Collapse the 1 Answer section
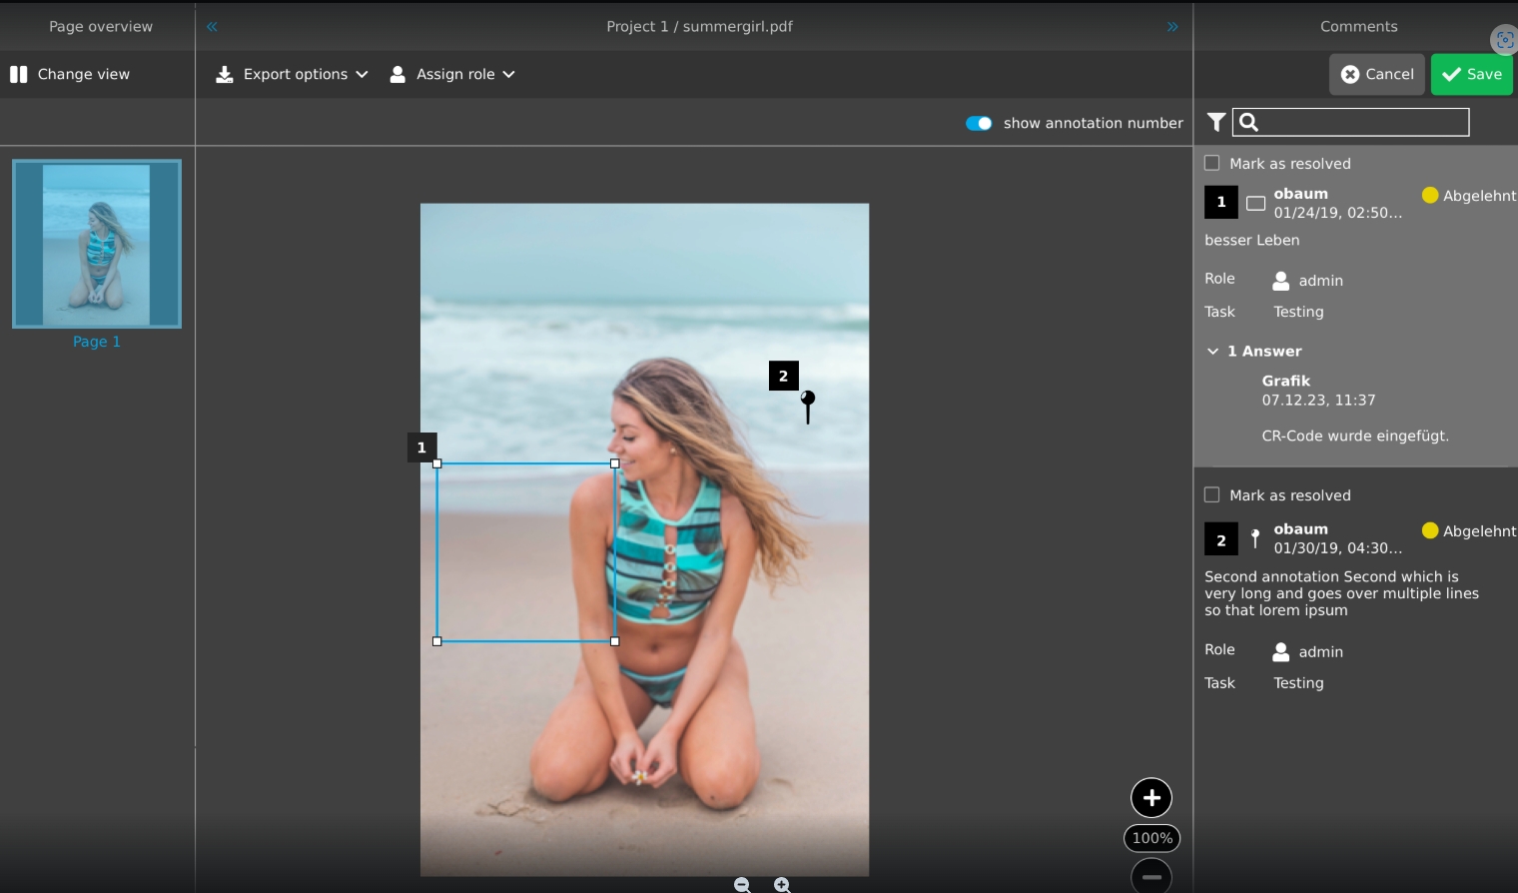The width and height of the screenshot is (1518, 893). (1213, 352)
